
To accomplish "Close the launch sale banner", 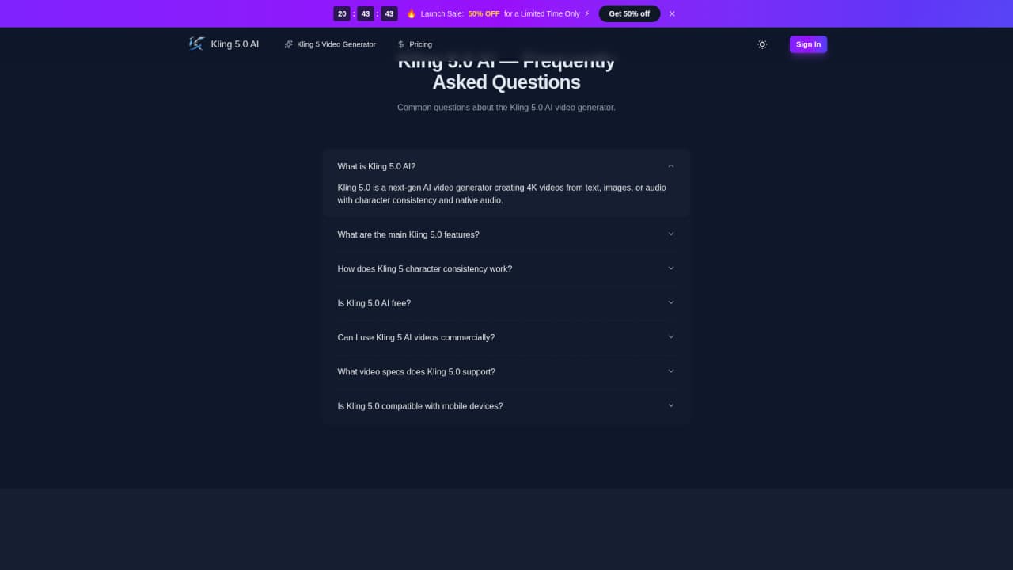I will pos(672,13).
